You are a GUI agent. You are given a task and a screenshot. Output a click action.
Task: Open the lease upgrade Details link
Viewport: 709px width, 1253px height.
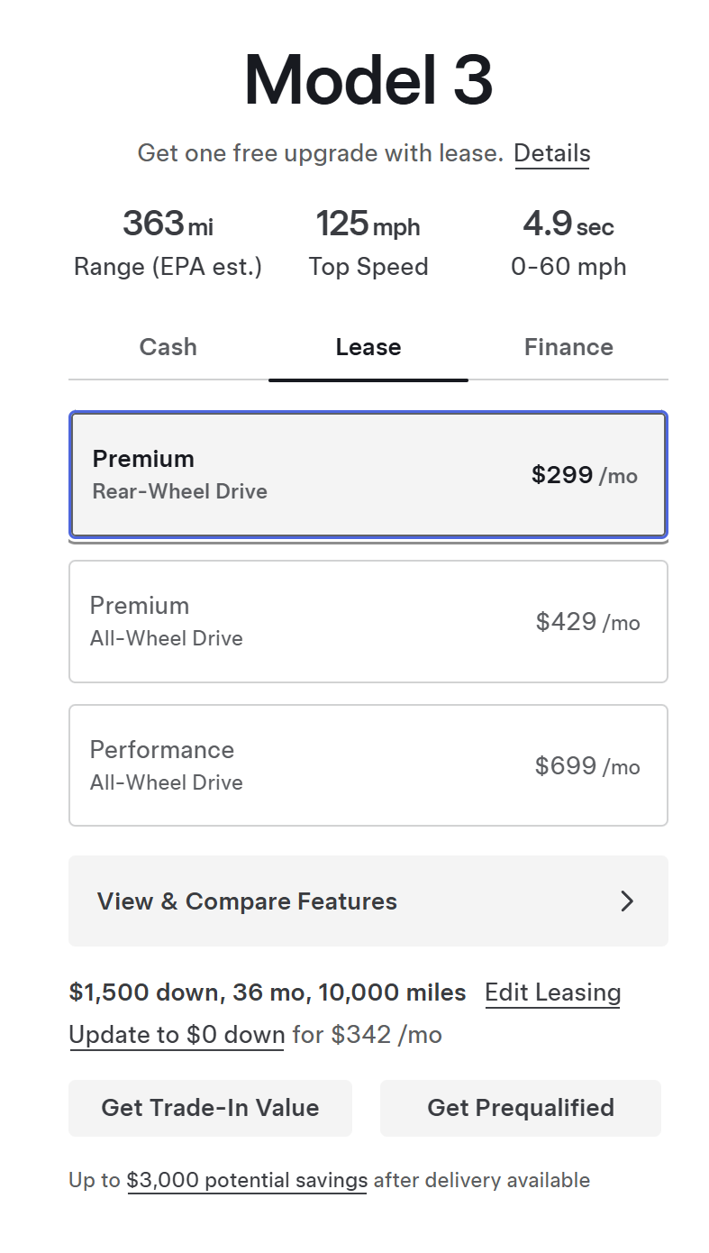coord(551,153)
